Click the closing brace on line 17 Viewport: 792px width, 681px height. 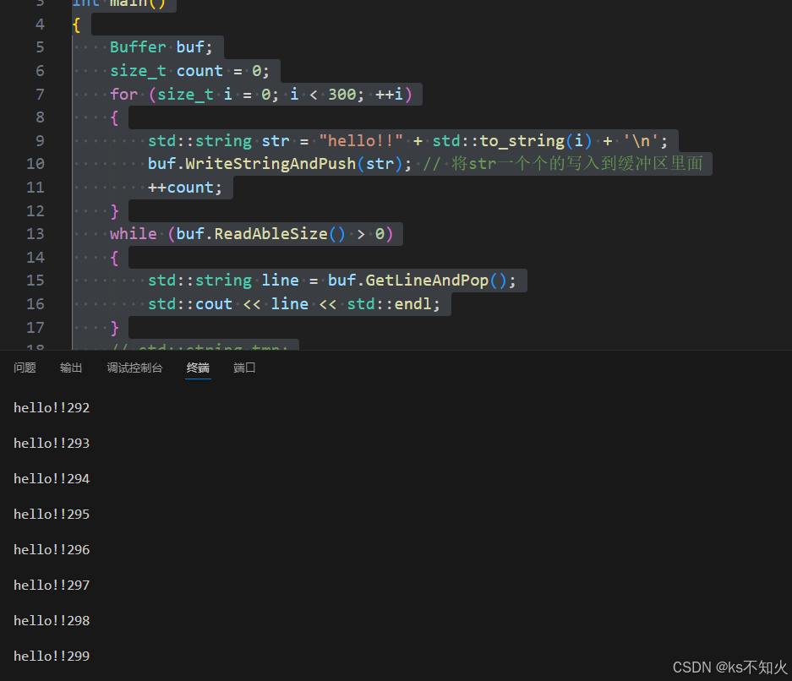click(114, 328)
